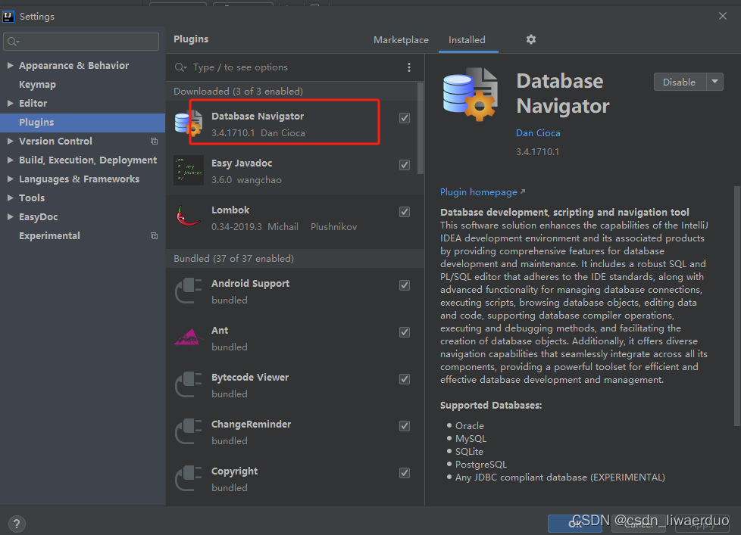Viewport: 741px width, 535px height.
Task: Expand the Version Control tree node
Action: coord(9,141)
